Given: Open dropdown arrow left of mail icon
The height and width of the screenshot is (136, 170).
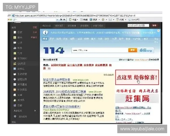Looking at the screenshot, I should (x=107, y=20).
